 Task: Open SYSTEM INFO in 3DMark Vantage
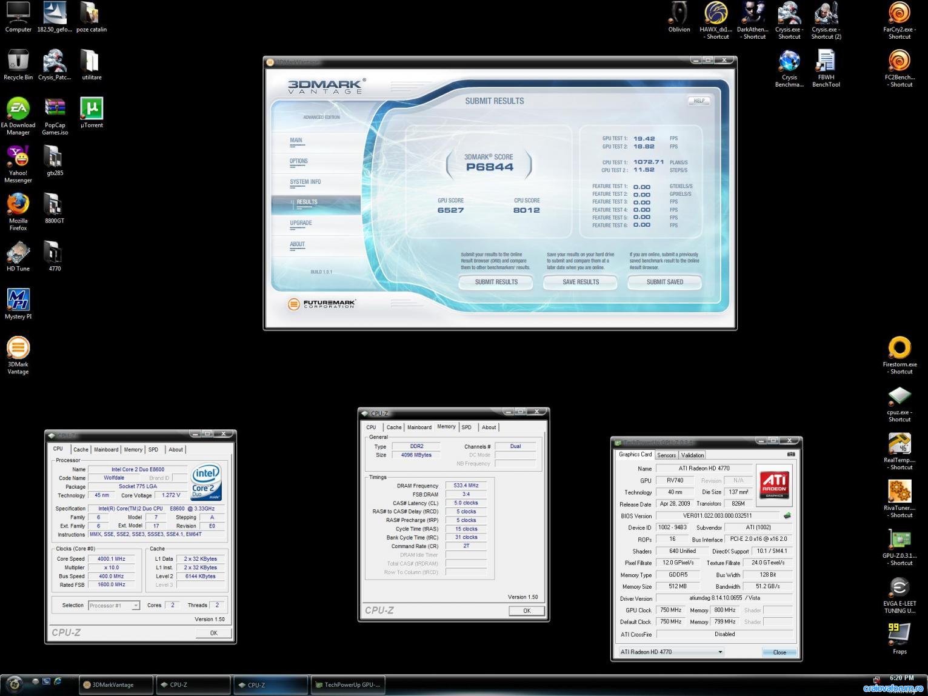click(x=305, y=182)
